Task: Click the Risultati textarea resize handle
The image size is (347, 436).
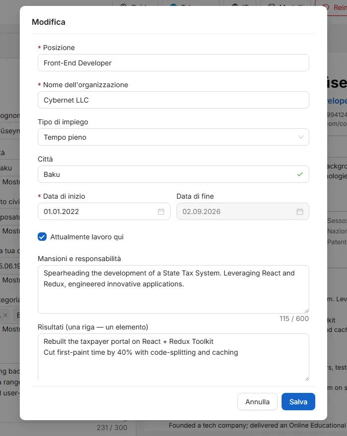Action: point(306,379)
